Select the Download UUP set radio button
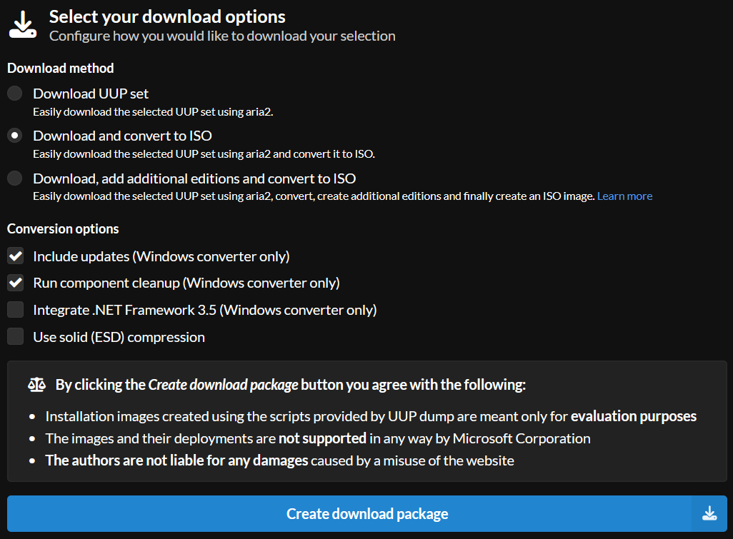This screenshot has height=539, width=733. [x=15, y=94]
